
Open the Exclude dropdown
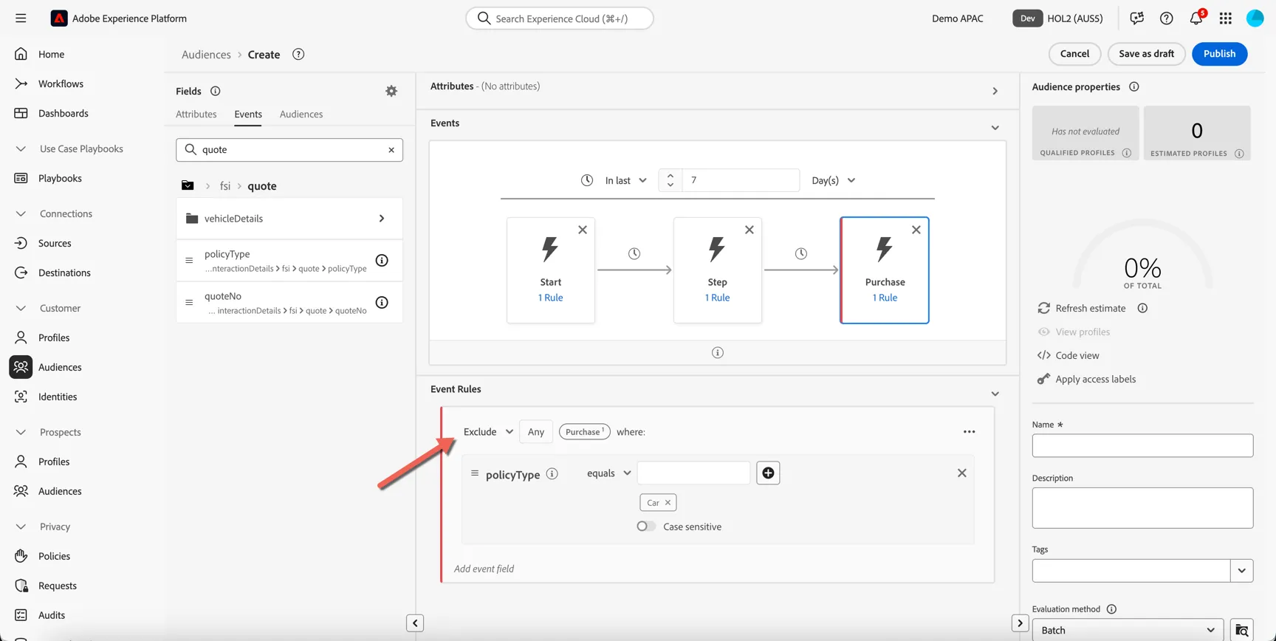click(x=488, y=432)
